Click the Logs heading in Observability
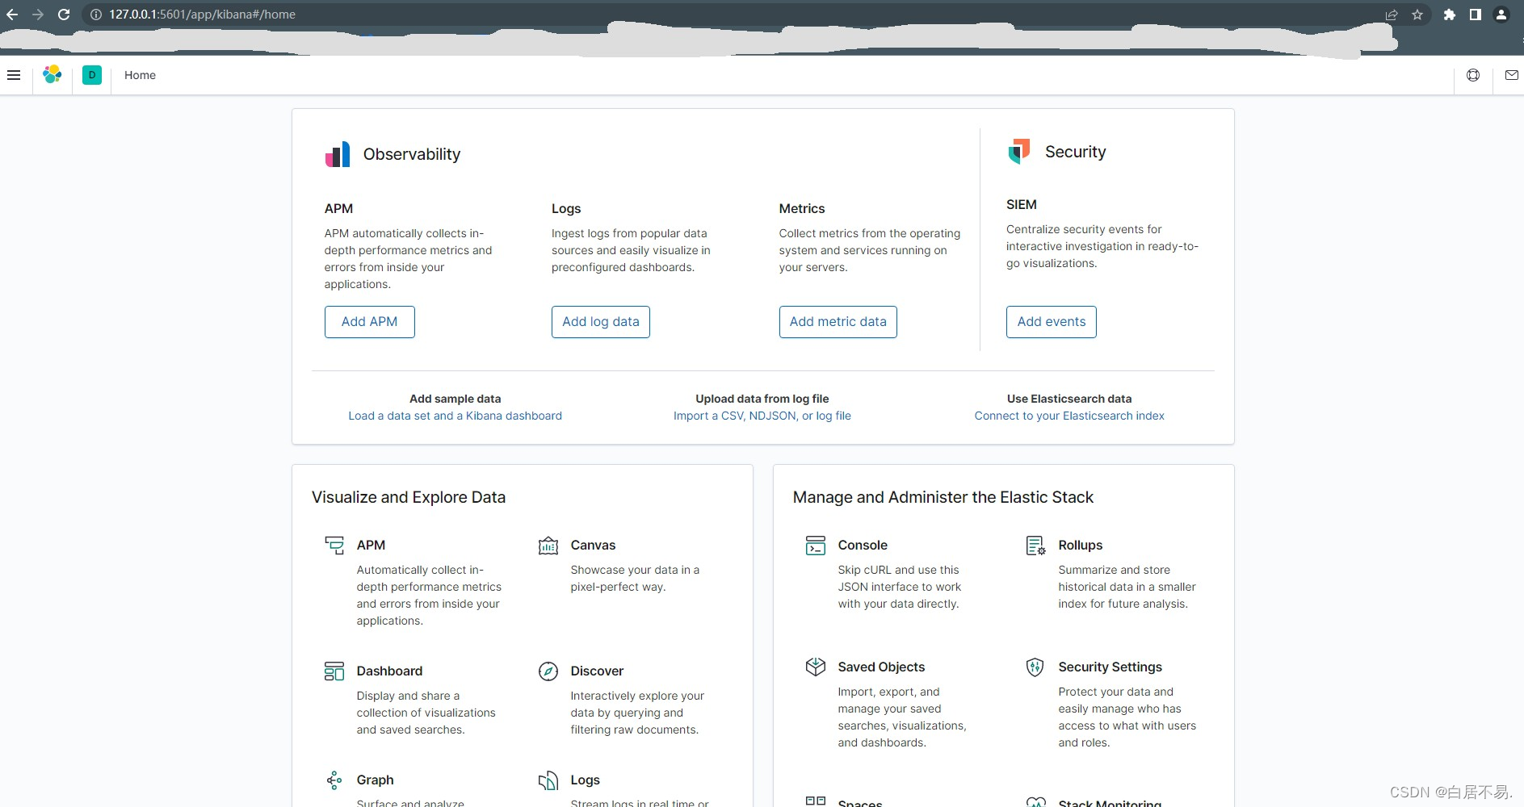The image size is (1524, 807). [x=566, y=209]
